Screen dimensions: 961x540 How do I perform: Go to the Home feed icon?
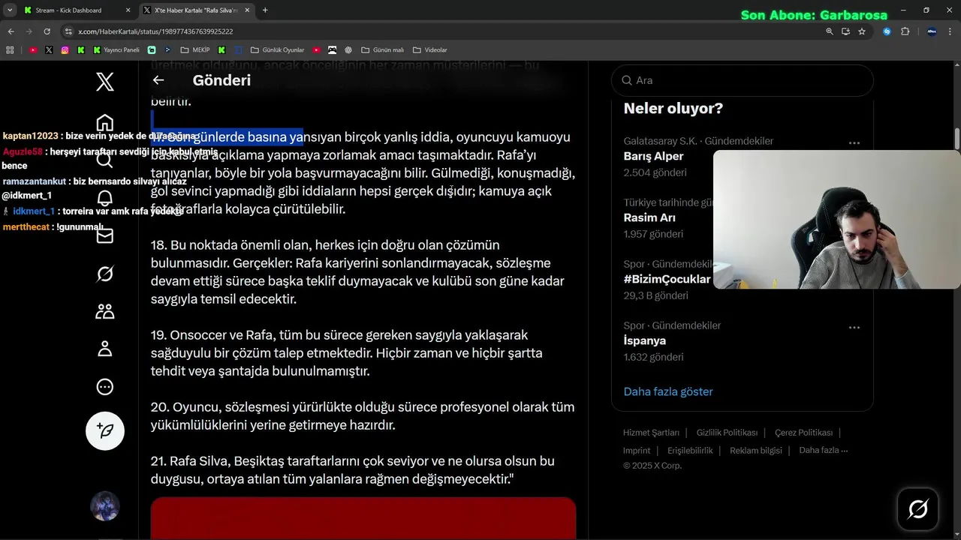tap(105, 123)
